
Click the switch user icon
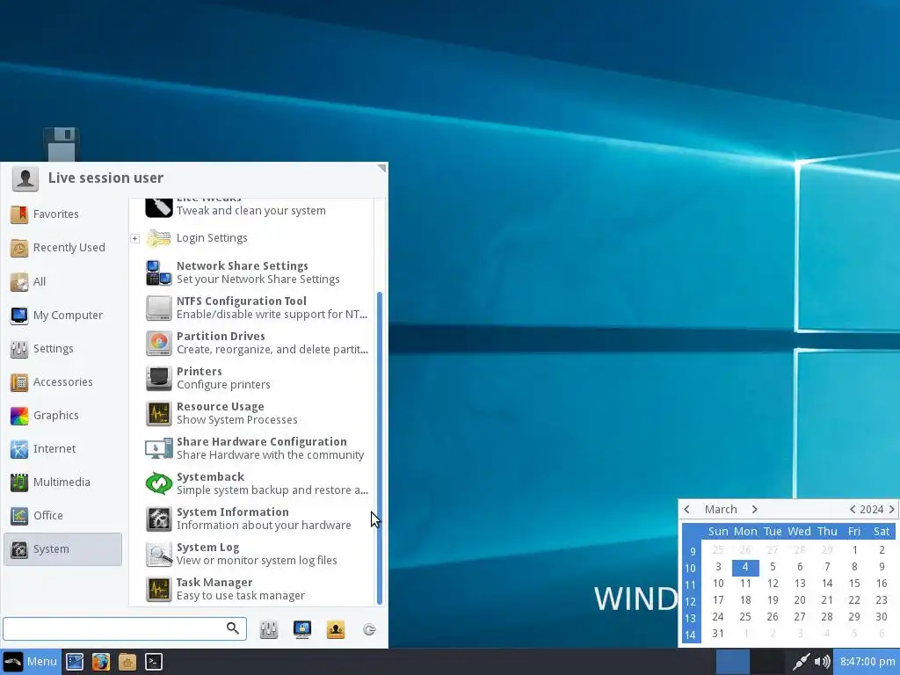click(x=336, y=629)
